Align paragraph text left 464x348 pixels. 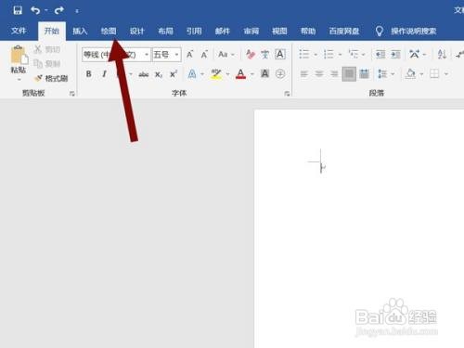(x=304, y=74)
